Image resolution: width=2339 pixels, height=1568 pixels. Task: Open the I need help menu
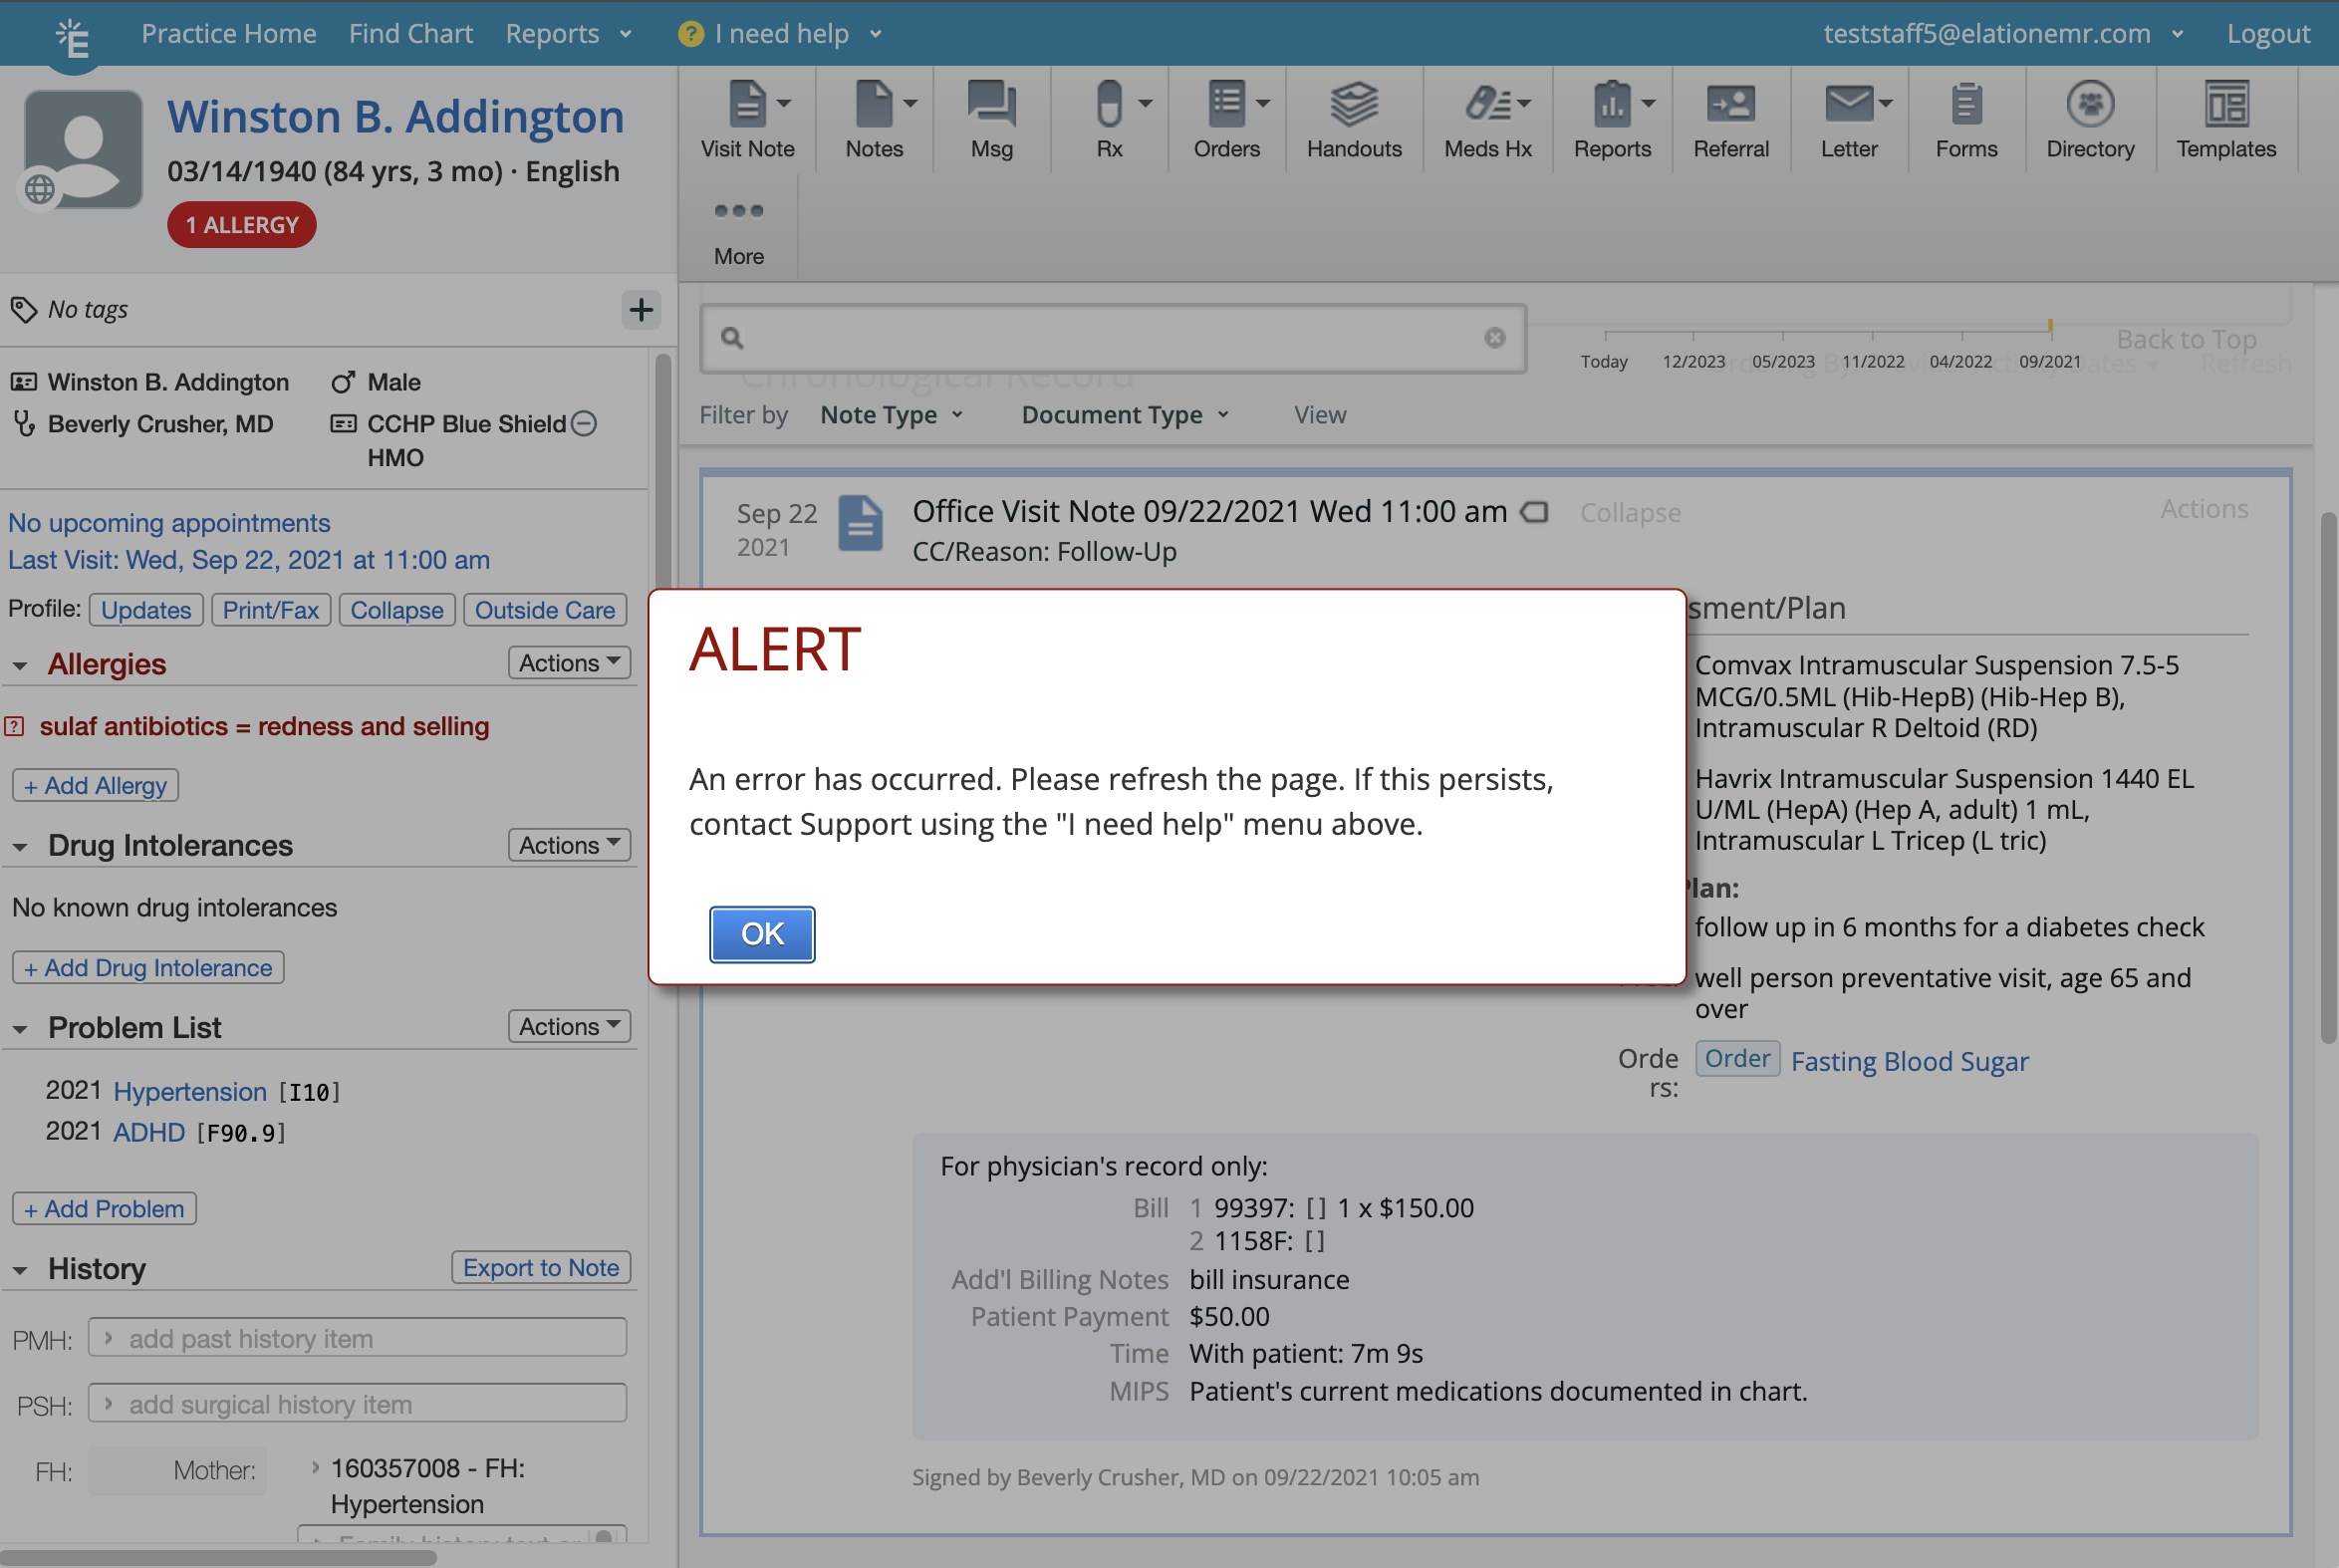[780, 33]
